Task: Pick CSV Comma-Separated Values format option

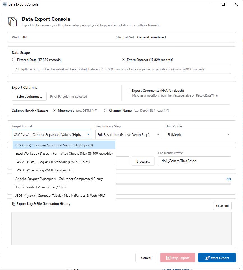Action: 64,145
